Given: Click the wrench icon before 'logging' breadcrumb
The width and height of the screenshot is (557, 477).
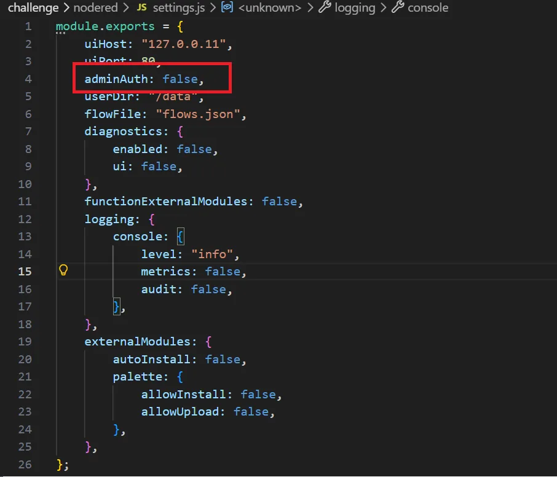Looking at the screenshot, I should pos(325,7).
